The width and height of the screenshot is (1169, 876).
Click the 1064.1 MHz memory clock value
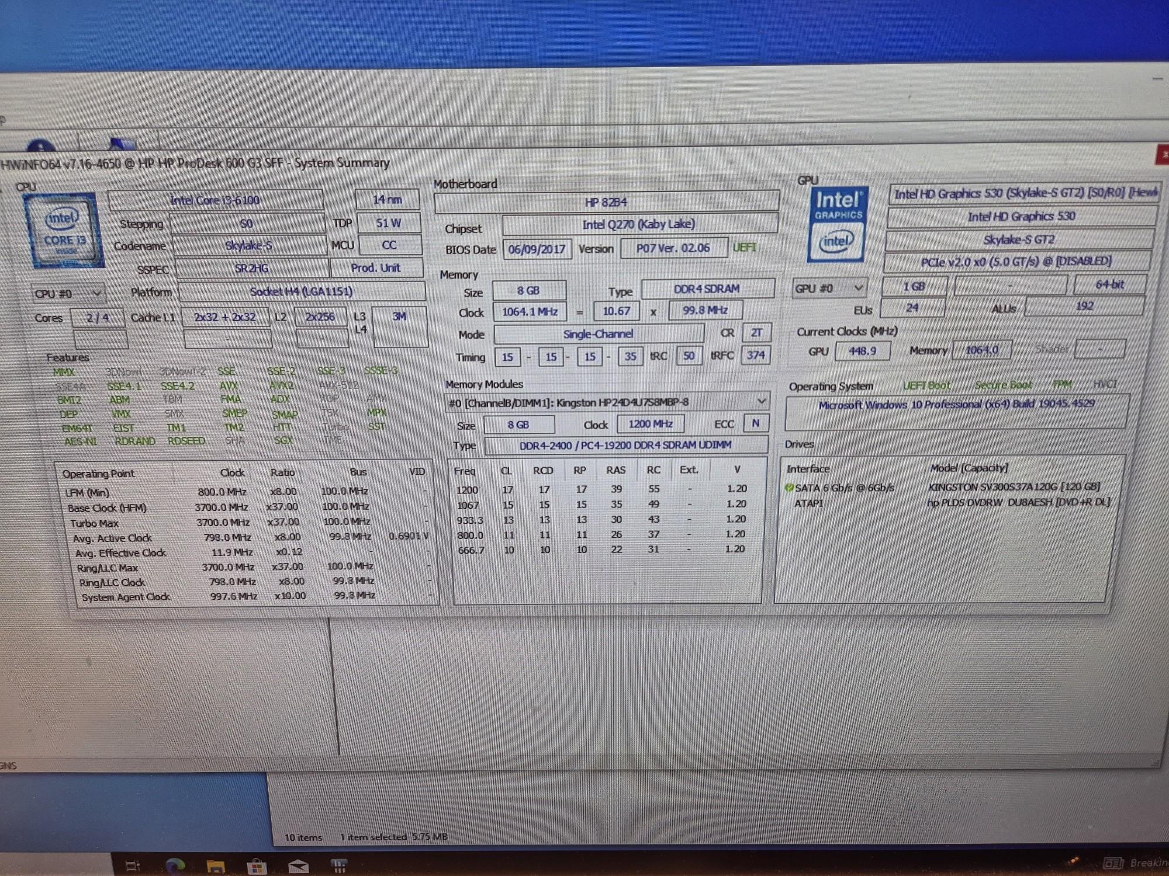[530, 312]
